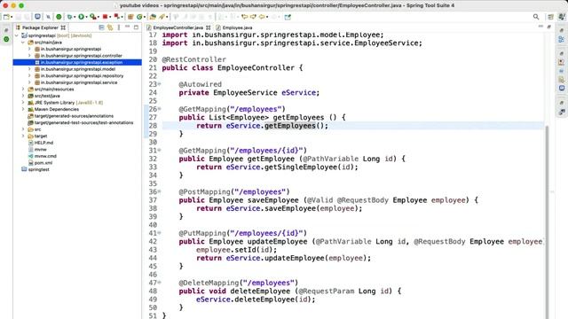Click the Last Edit Location arrow
This screenshot has width=568, height=319.
coord(245,17)
